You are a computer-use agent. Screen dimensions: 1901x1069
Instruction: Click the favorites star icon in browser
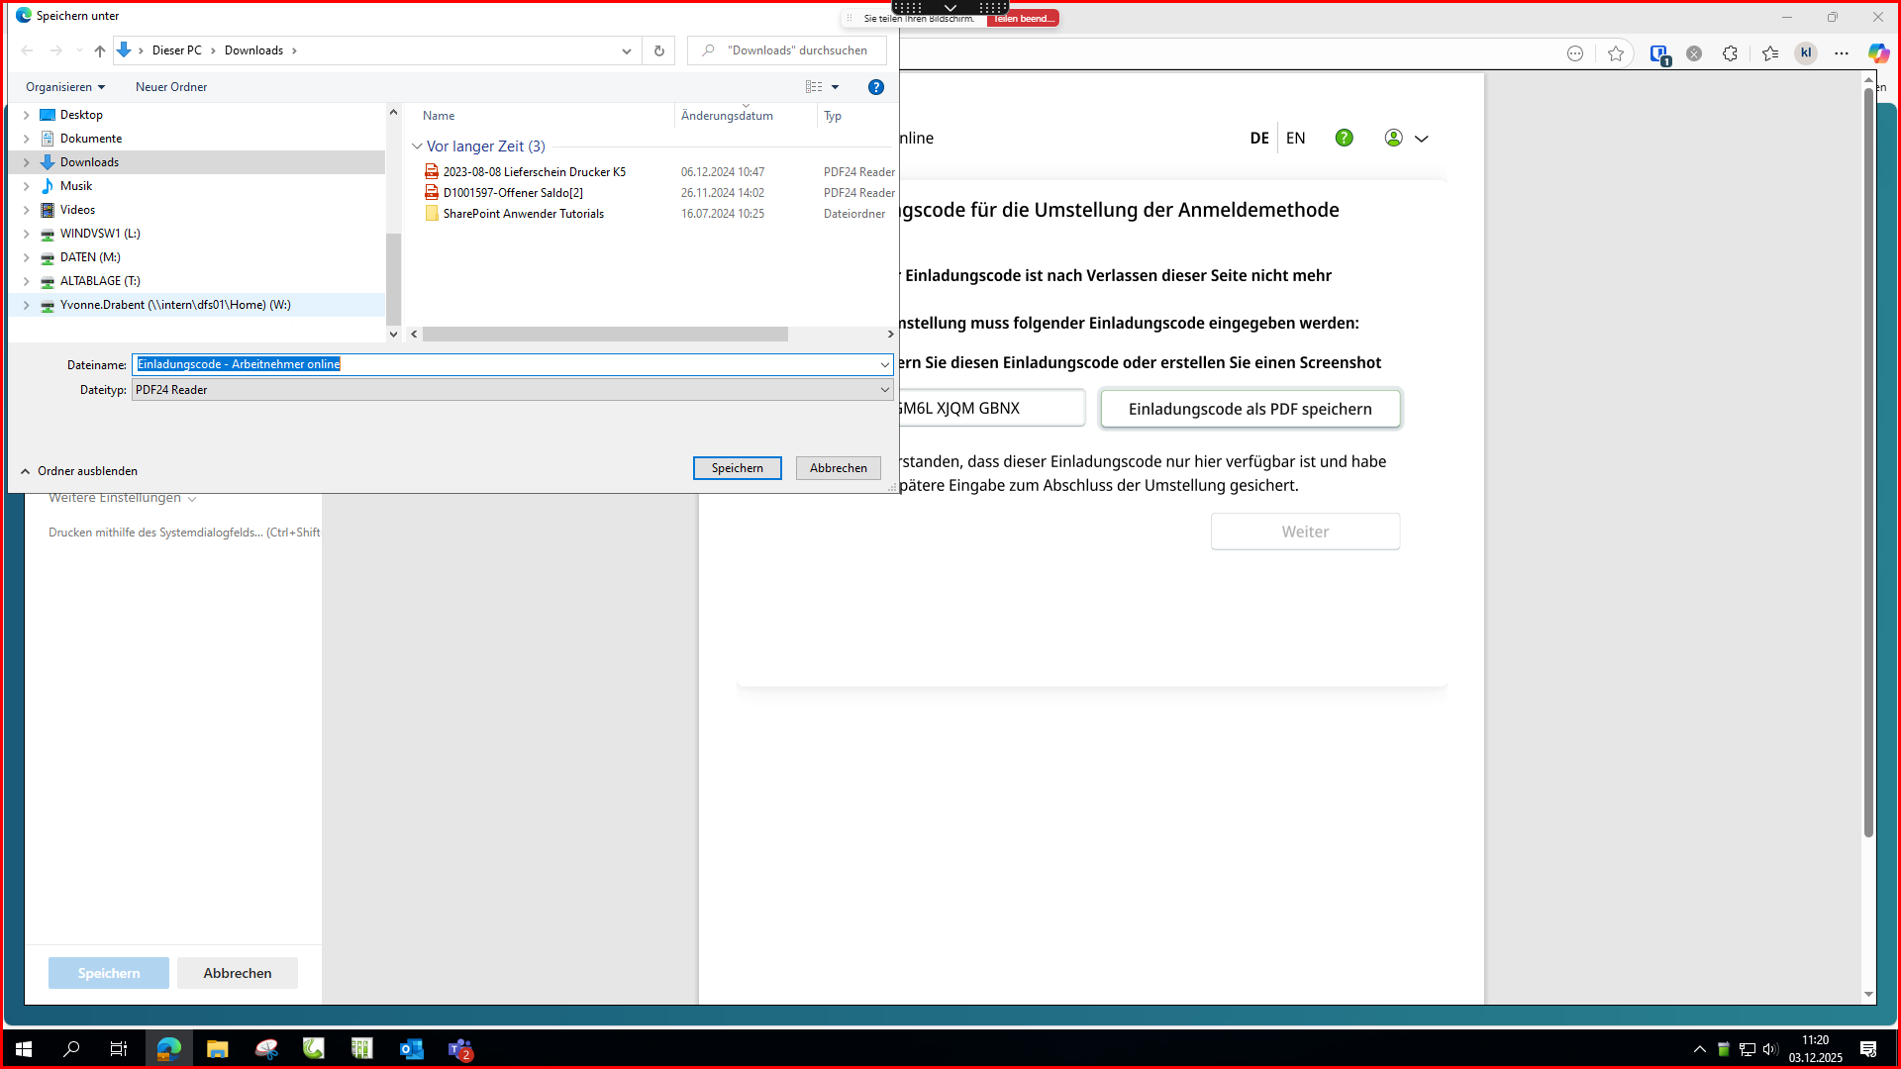tap(1616, 53)
